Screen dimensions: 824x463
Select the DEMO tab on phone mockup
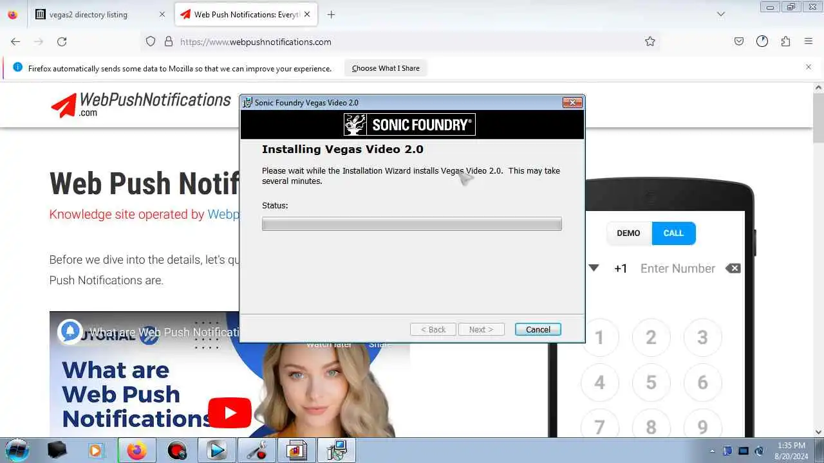[x=628, y=233]
